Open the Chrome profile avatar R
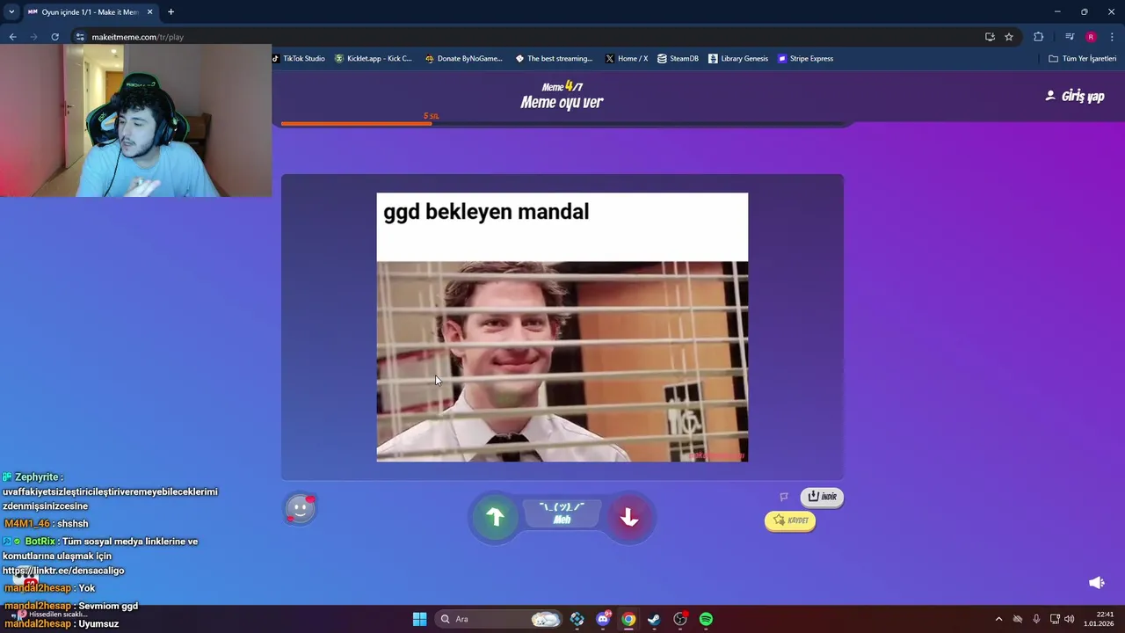Image resolution: width=1125 pixels, height=633 pixels. click(1091, 37)
